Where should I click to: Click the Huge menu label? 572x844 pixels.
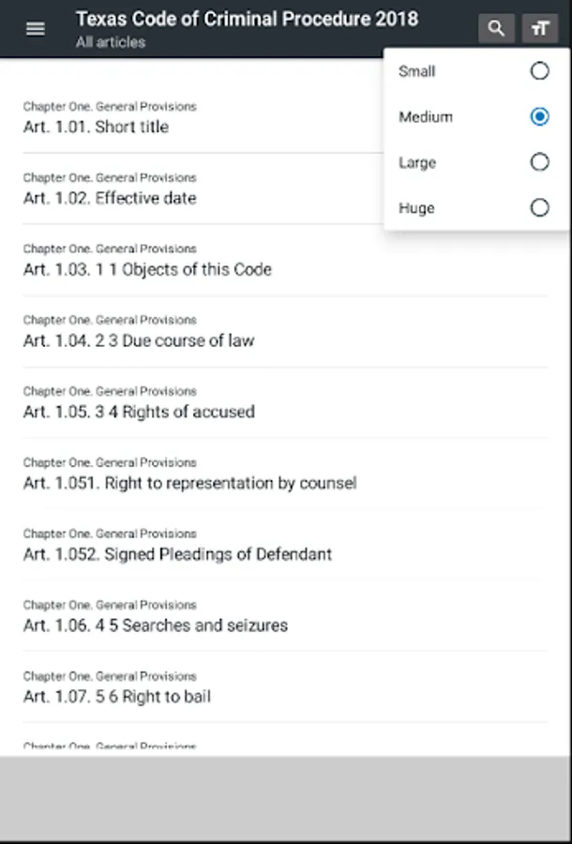pos(416,208)
